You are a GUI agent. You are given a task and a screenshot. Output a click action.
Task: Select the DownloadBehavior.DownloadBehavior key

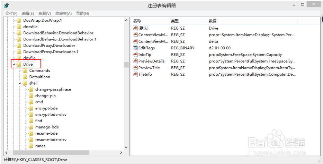[58, 33]
